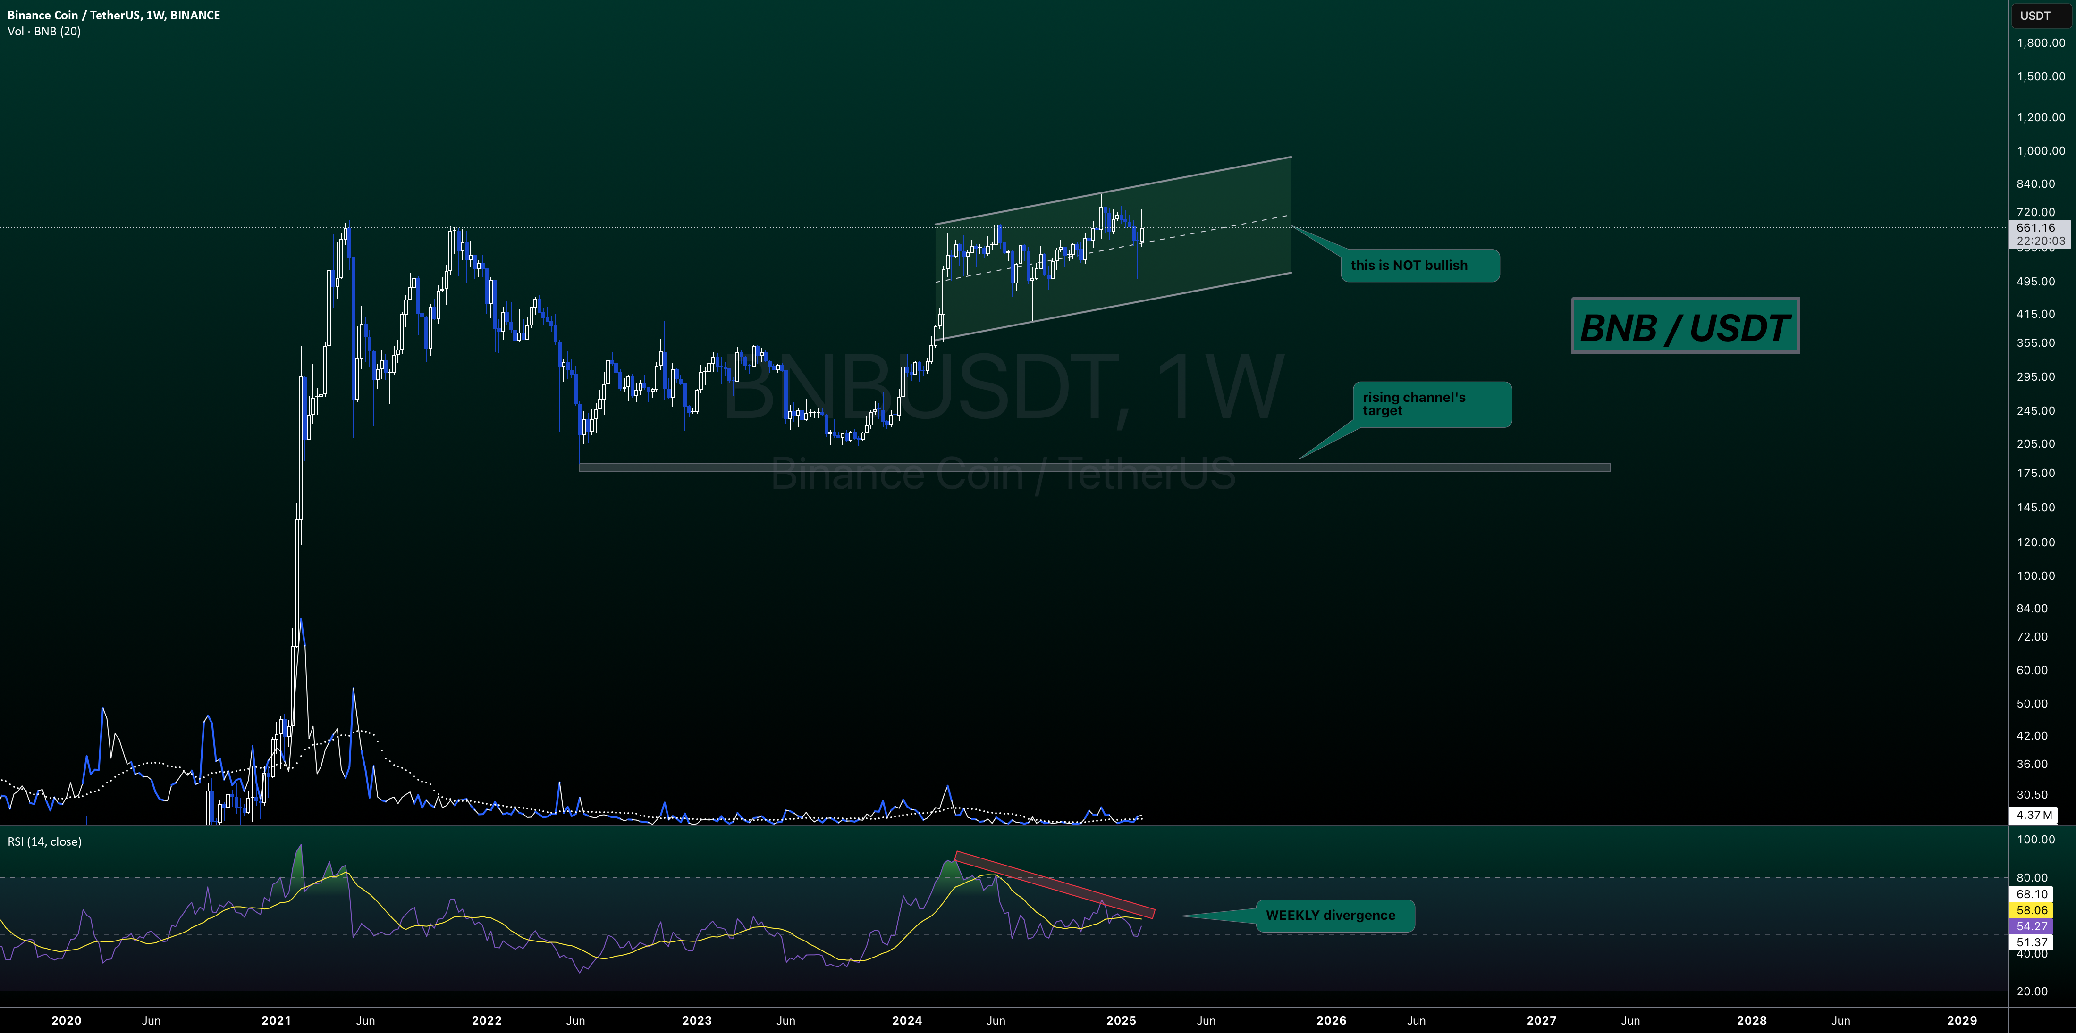Click the 2027 time axis label

point(1542,1020)
